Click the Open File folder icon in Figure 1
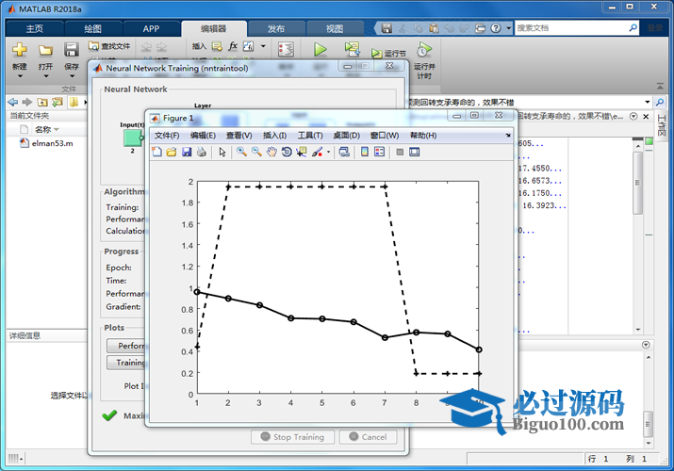The height and width of the screenshot is (471, 674). tap(172, 152)
